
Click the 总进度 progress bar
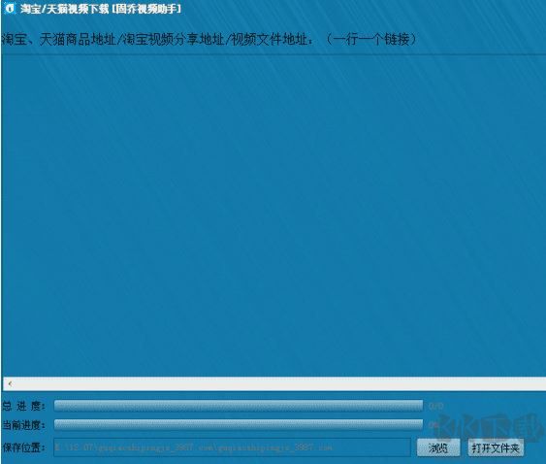pos(239,406)
